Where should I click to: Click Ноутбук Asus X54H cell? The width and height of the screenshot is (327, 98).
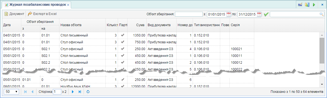(x=75, y=86)
